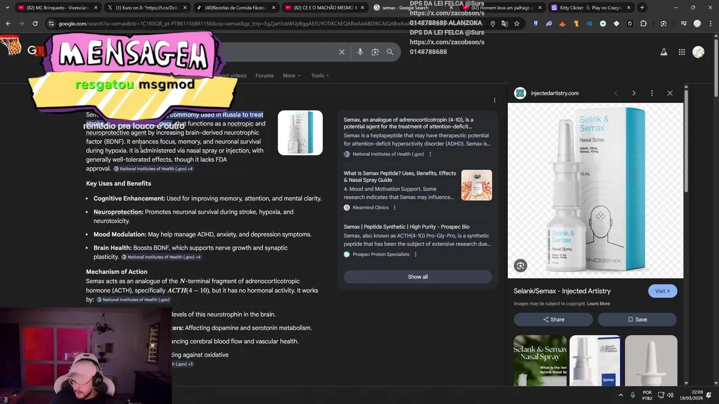The height and width of the screenshot is (404, 719).
Task: Open the AI overview three-dot options
Action: pyautogui.click(x=494, y=100)
